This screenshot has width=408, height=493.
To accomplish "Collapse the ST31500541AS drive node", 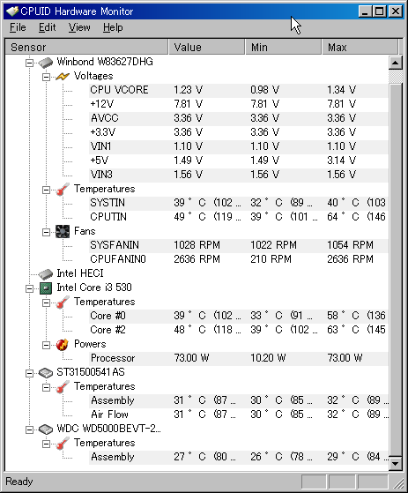I will 29,373.
